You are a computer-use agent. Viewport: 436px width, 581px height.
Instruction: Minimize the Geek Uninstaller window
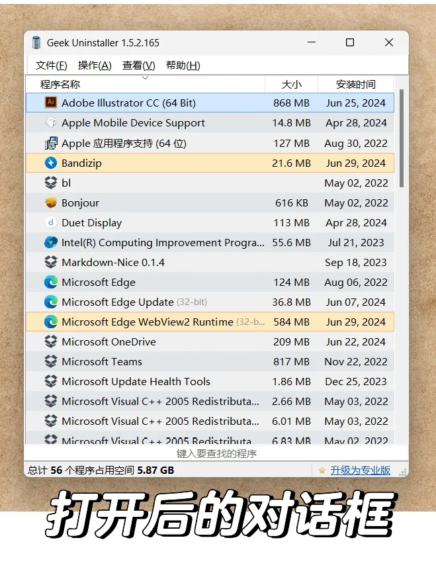click(x=312, y=42)
